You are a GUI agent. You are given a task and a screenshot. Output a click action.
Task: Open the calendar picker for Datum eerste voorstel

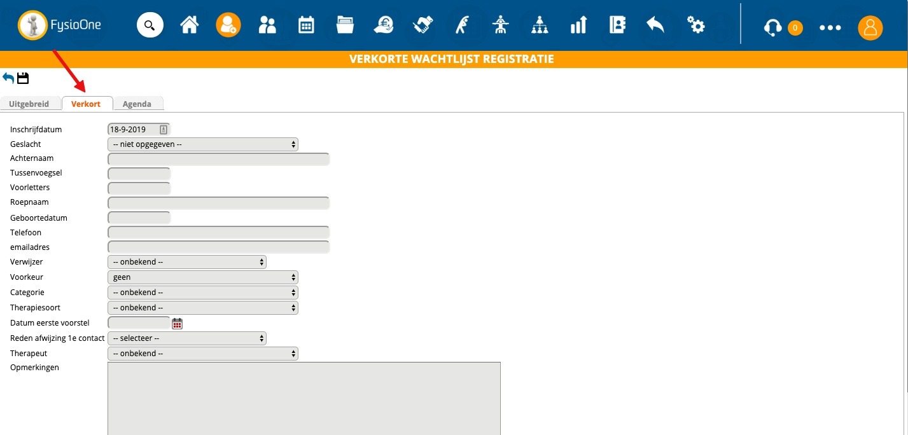click(177, 324)
